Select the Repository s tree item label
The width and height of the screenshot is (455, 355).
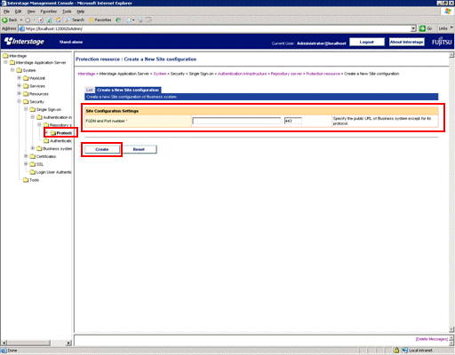(60, 125)
